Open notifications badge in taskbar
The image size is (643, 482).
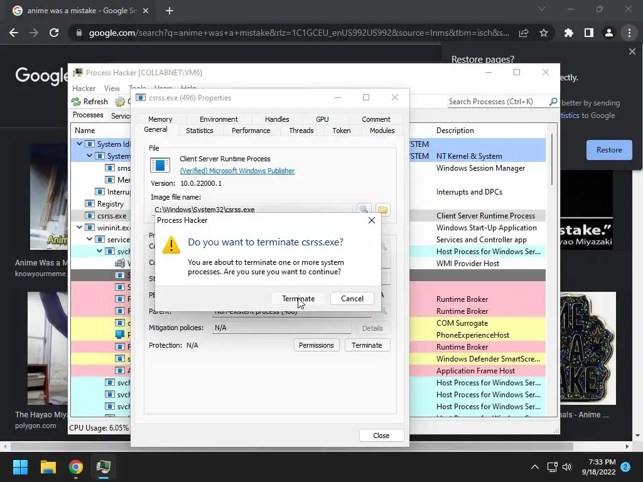tap(625, 467)
